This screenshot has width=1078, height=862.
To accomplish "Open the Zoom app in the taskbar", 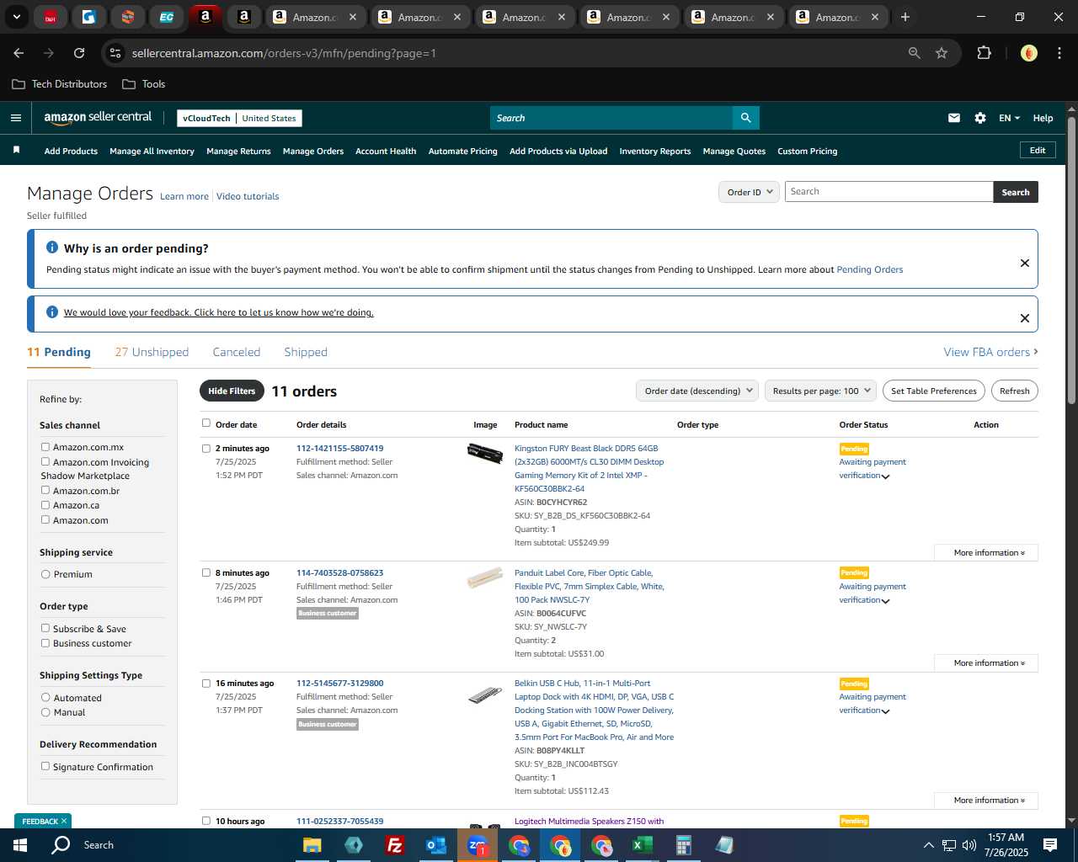I will point(478,845).
